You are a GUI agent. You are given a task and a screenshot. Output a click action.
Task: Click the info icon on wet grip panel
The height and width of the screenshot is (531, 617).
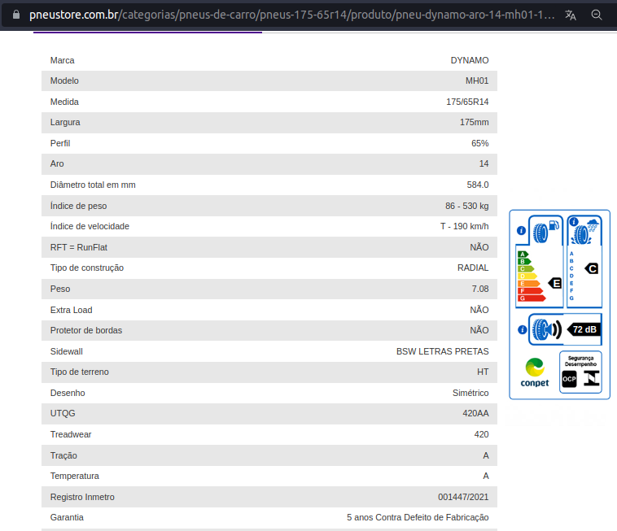coord(573,221)
